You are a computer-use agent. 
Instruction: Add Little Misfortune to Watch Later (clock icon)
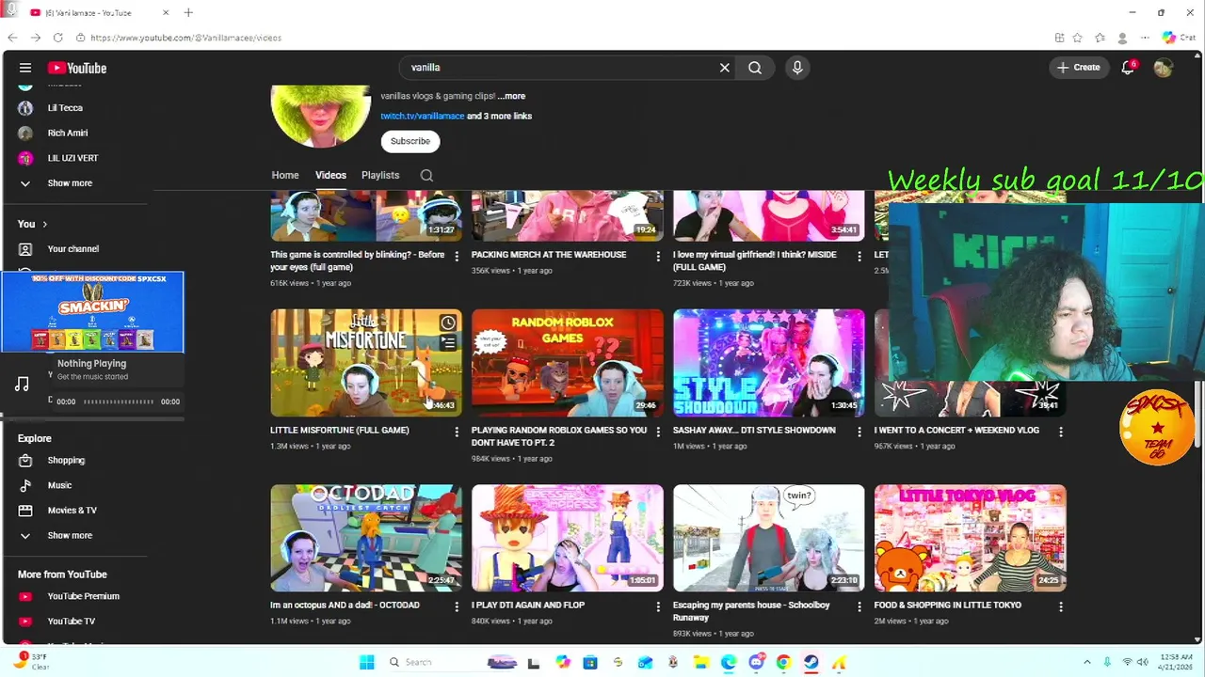click(x=448, y=323)
